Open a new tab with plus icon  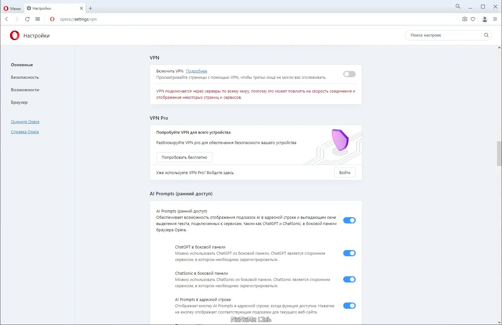[x=91, y=8]
